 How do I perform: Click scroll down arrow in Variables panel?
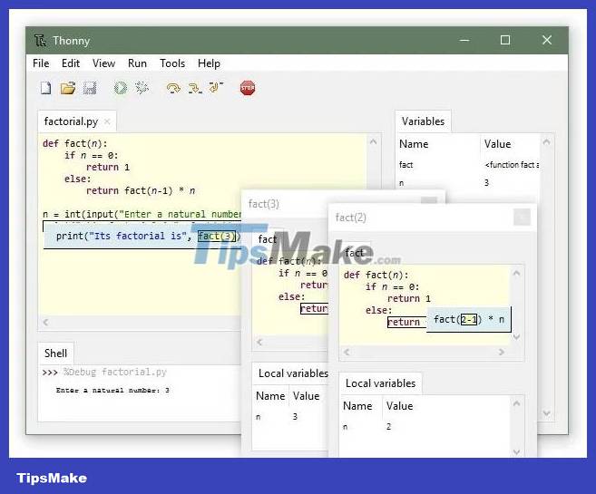click(x=547, y=413)
